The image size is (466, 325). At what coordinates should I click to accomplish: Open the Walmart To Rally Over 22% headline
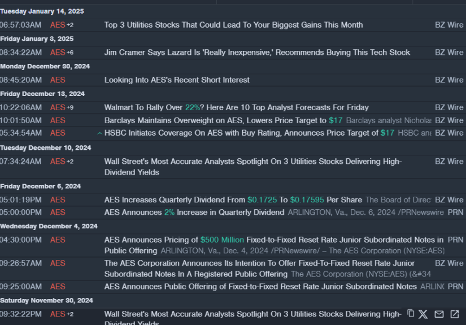pos(236,107)
